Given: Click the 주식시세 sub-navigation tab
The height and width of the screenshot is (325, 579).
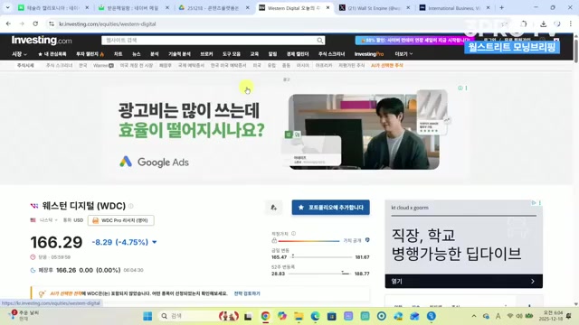Looking at the screenshot, I should coord(25,66).
